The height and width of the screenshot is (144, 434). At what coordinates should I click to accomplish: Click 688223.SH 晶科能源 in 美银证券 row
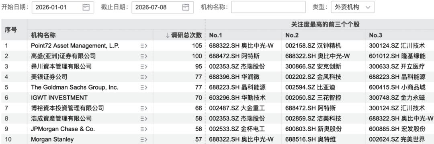pos(397,77)
